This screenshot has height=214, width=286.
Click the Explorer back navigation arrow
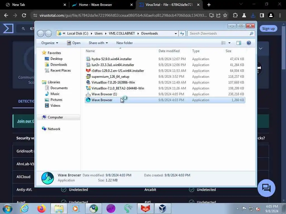40,33
